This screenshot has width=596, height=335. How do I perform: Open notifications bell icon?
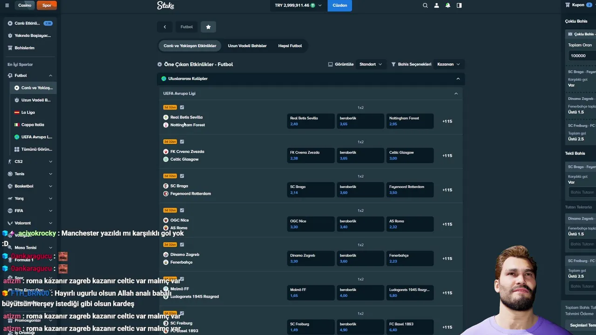447,6
